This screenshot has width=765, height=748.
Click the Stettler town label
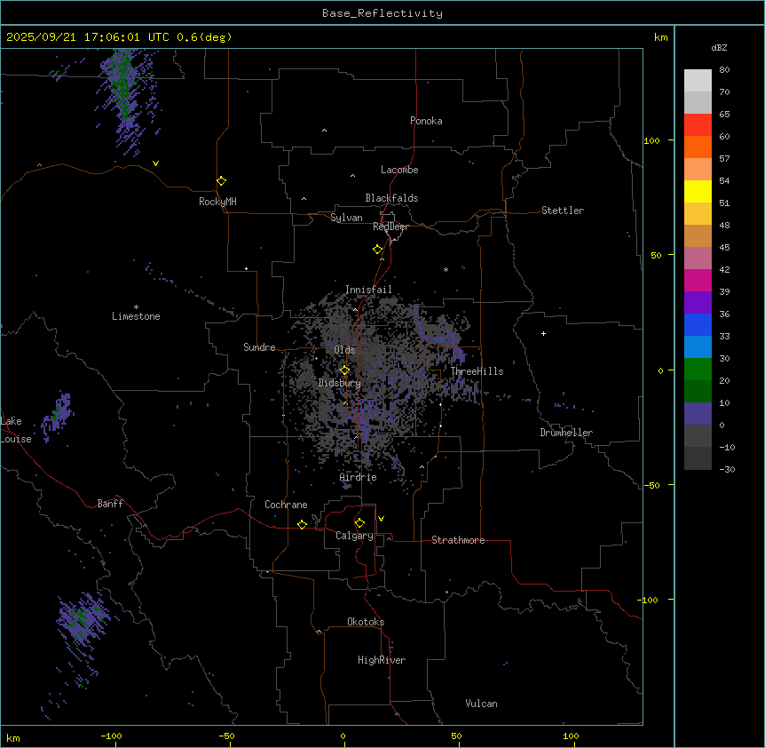point(563,211)
